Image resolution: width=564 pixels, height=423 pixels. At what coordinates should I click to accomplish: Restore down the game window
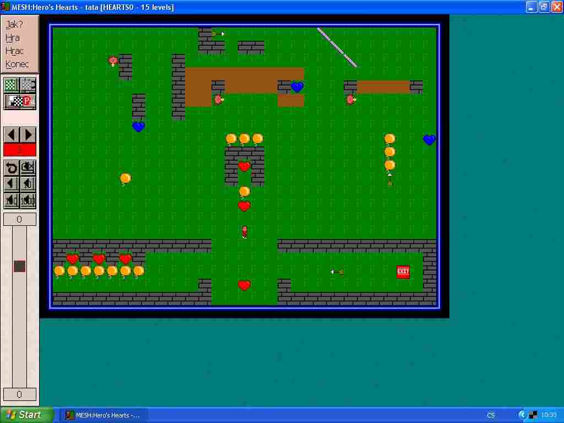pos(544,7)
